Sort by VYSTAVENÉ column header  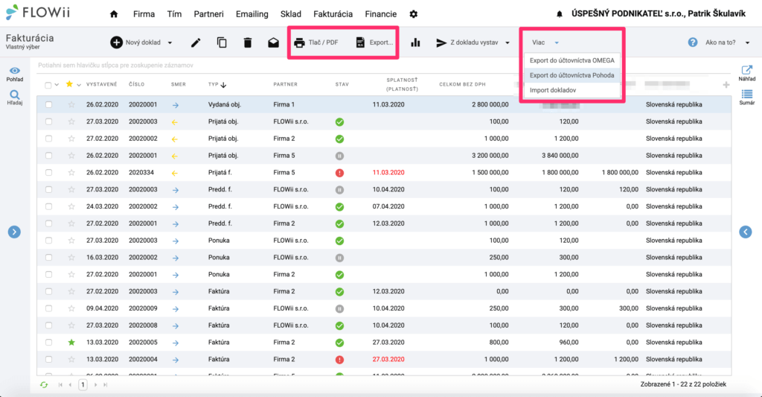[x=101, y=85]
